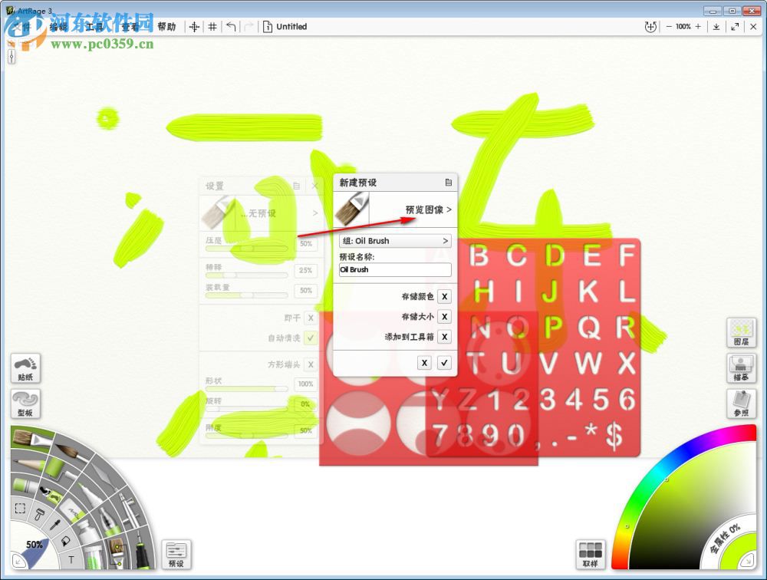767x580 pixels.
Task: Open the 图层 layers panel
Action: tap(741, 333)
